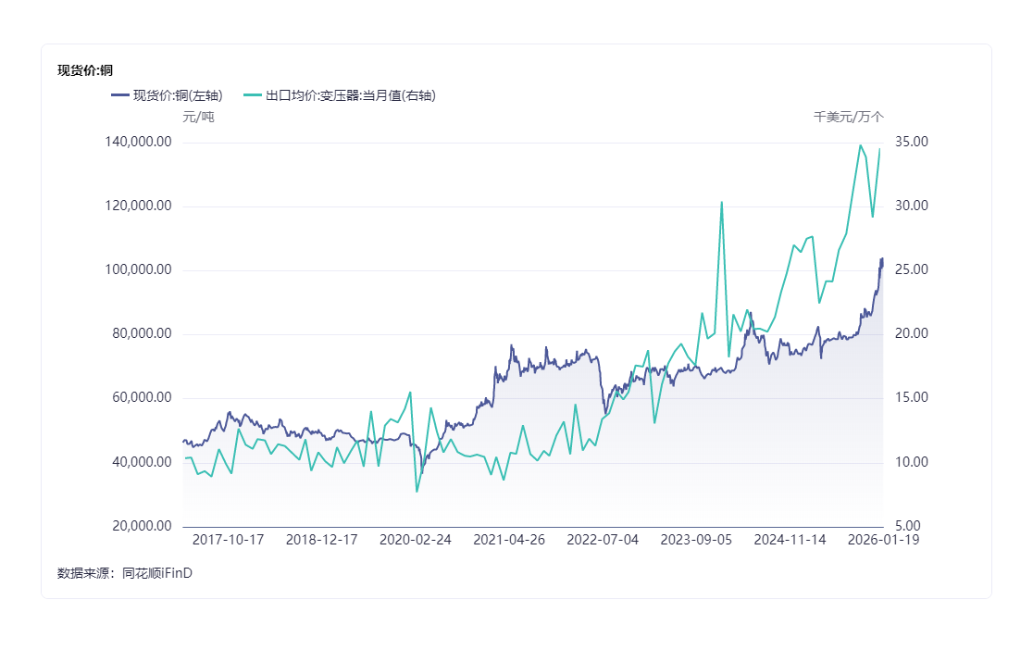Click the 数据来源：同花顺iFinD source text

tap(125, 573)
